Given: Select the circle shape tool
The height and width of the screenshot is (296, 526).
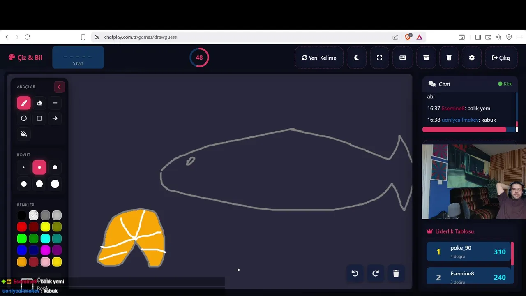Looking at the screenshot, I should [x=24, y=118].
